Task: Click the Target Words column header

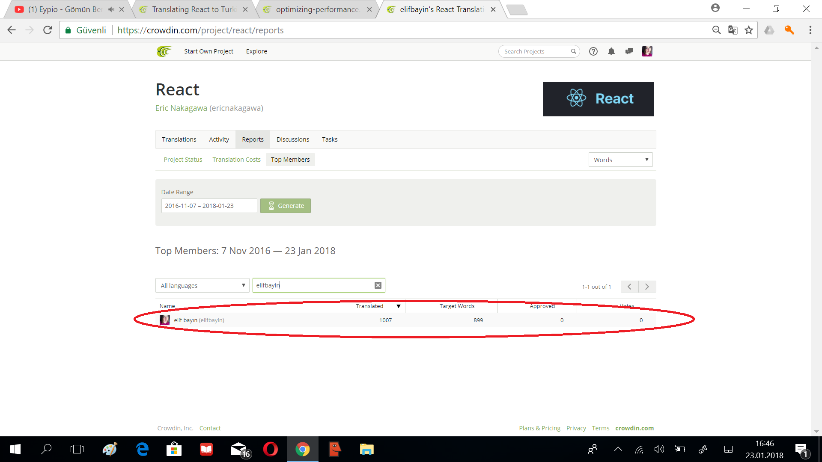Action: [x=457, y=306]
